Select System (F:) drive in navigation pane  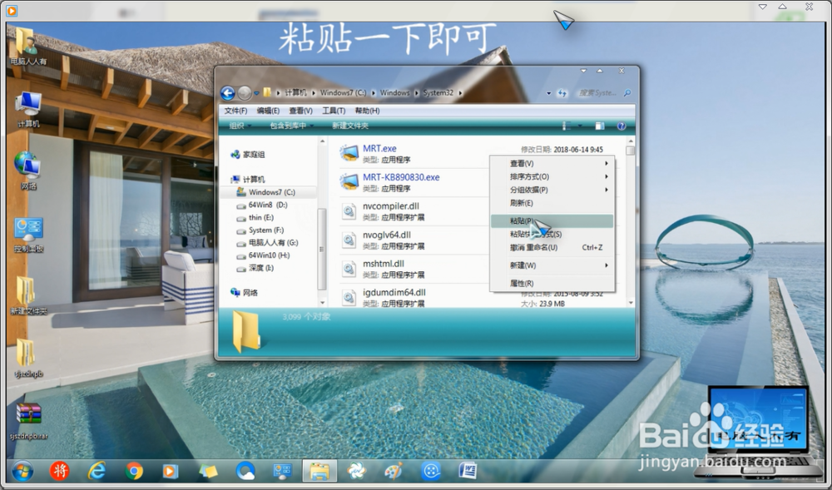coord(260,230)
